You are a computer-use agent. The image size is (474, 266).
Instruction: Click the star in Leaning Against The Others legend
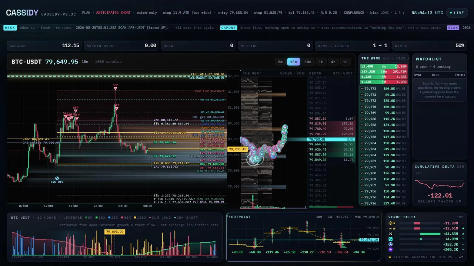click(390, 257)
